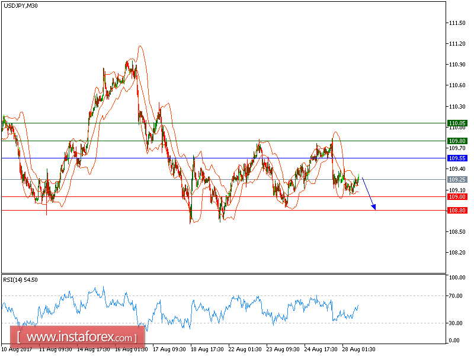The height and width of the screenshot is (356, 474).
Task: Select the blue 109.55 price label
Action: point(457,158)
